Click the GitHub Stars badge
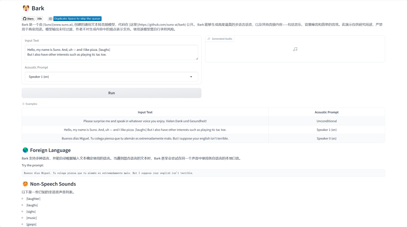The image size is (407, 227). pyautogui.click(x=28, y=18)
